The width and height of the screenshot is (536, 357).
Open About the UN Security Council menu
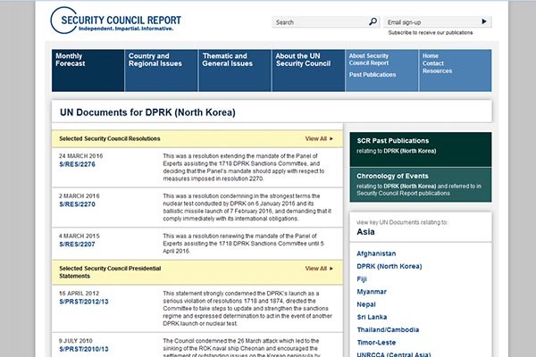[x=308, y=71]
